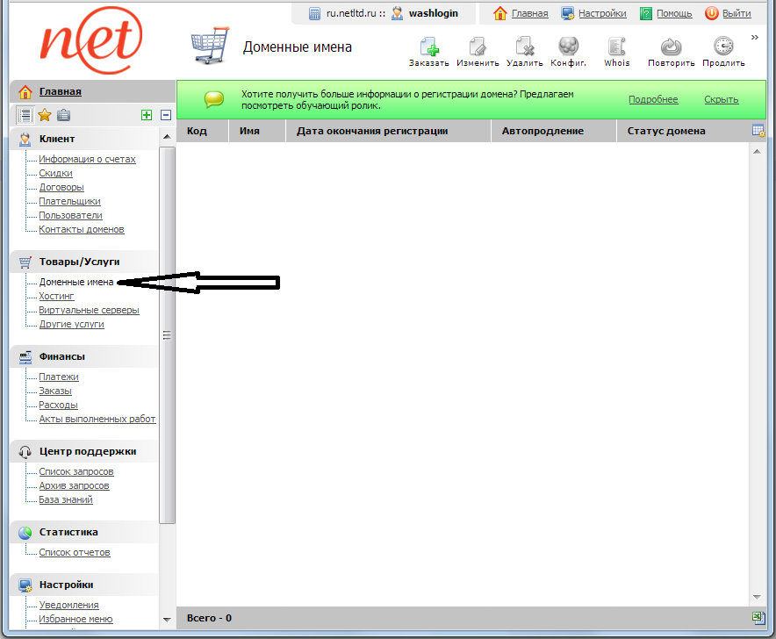Open the Конфиг. configuration icon
Viewport: 776px width, 639px height.
pyautogui.click(x=568, y=47)
